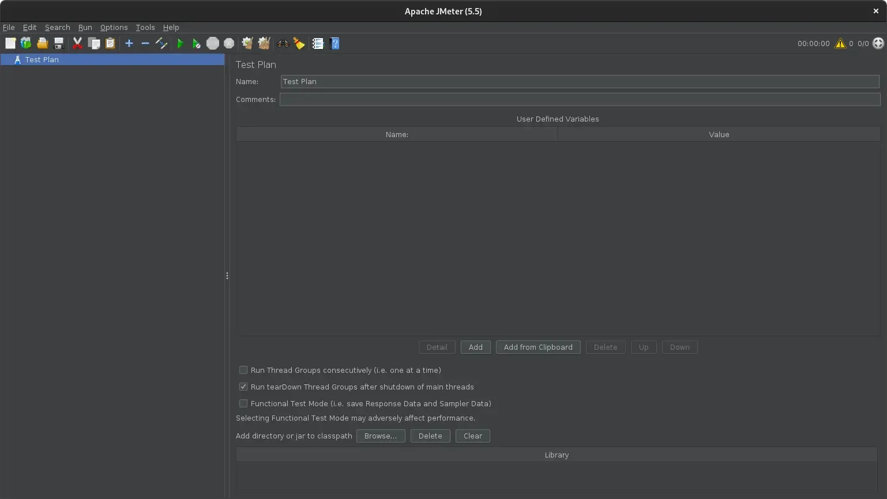The image size is (887, 499).
Task: Click the Toggle enable/disable icon
Action: click(161, 43)
